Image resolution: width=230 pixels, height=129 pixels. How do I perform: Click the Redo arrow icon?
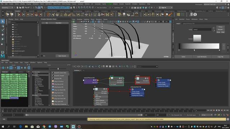tap(29, 8)
